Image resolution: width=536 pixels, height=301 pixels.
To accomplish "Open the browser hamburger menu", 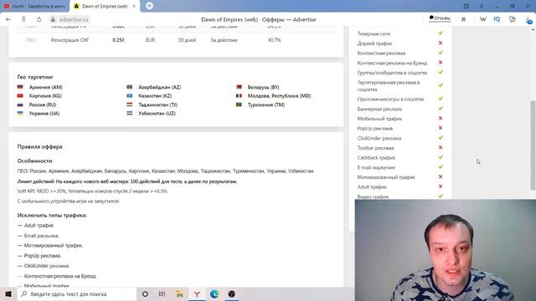I will click(482, 6).
